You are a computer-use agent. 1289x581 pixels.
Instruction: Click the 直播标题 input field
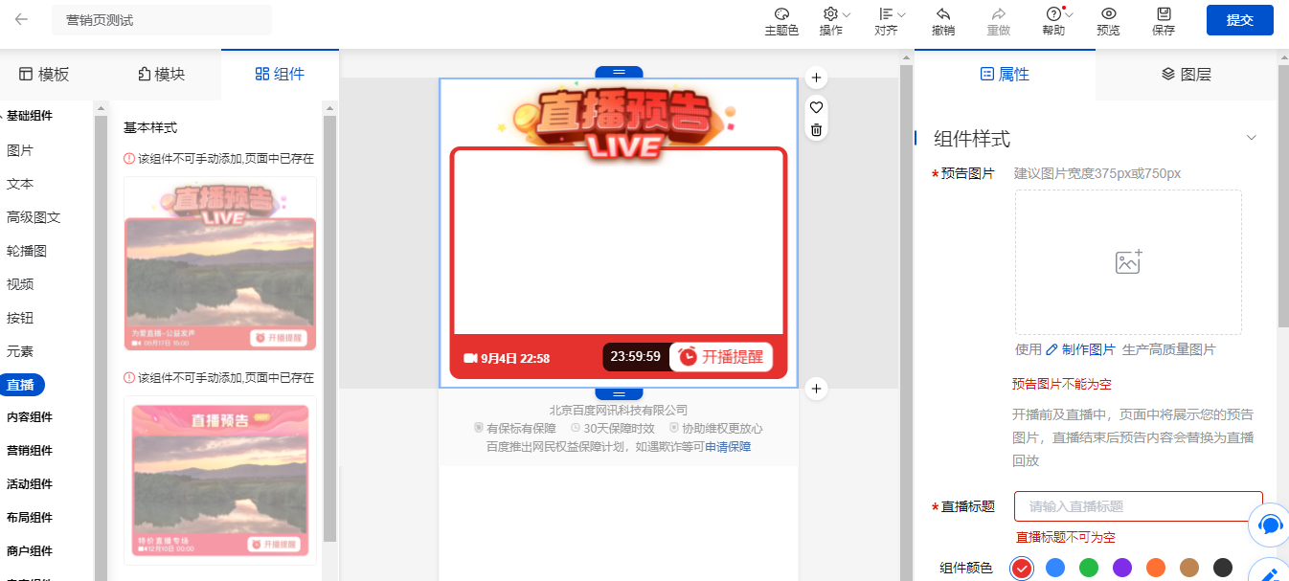click(1139, 506)
